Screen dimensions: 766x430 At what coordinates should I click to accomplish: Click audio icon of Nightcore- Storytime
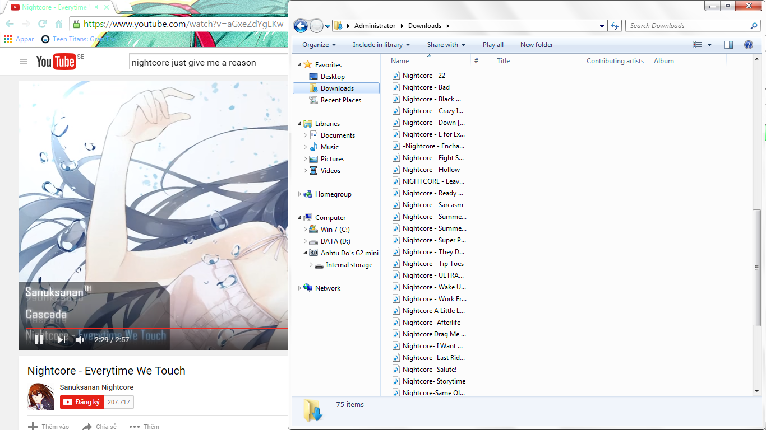pos(396,381)
